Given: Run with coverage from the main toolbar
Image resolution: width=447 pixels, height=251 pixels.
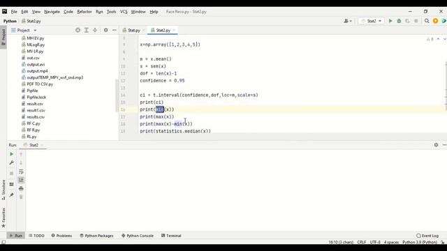Looking at the screenshot, I should coord(407,21).
